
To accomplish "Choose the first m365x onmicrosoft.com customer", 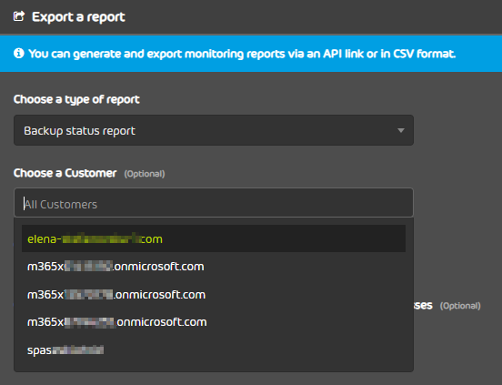I will tap(214, 267).
